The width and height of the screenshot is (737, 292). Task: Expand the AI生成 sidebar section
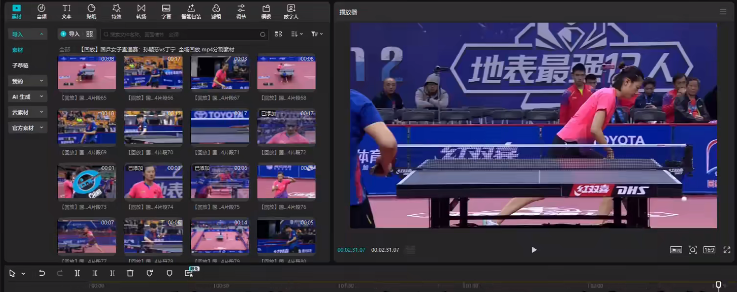click(27, 97)
